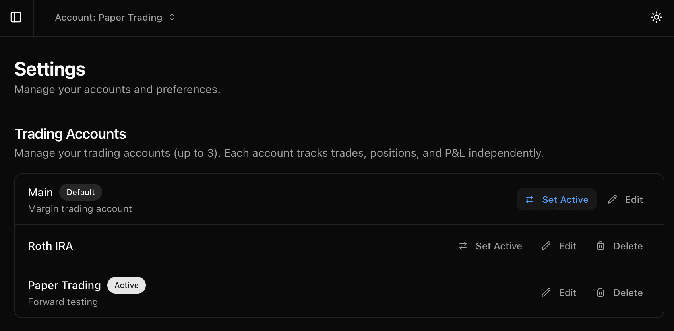This screenshot has height=331, width=674.
Task: Open the account switcher chevron
Action: pos(171,17)
